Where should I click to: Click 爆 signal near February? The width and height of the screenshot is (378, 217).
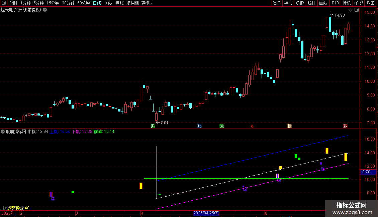pos(53,199)
